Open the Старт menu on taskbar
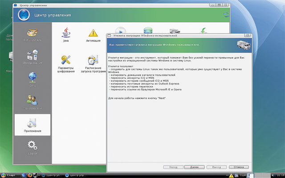285x178 pixels. [8, 175]
